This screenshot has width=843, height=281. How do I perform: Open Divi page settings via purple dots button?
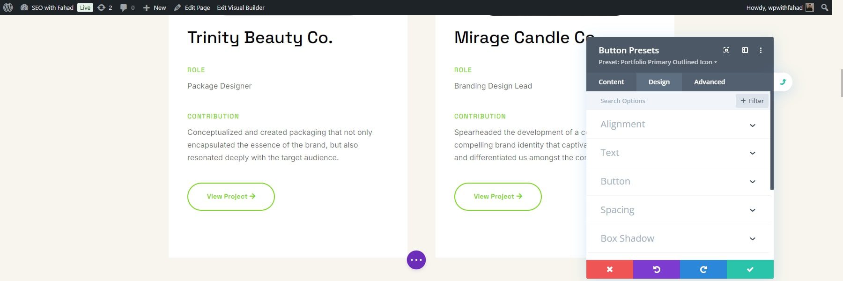point(416,260)
